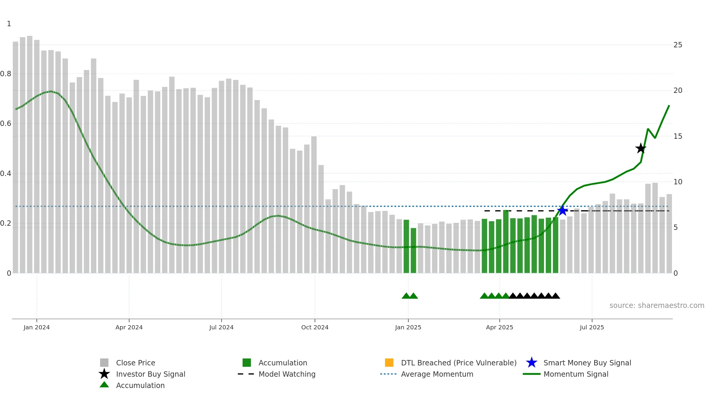Image resolution: width=715 pixels, height=402 pixels.
Task: Click the Jan 2024 axis label
Action: coord(37,327)
